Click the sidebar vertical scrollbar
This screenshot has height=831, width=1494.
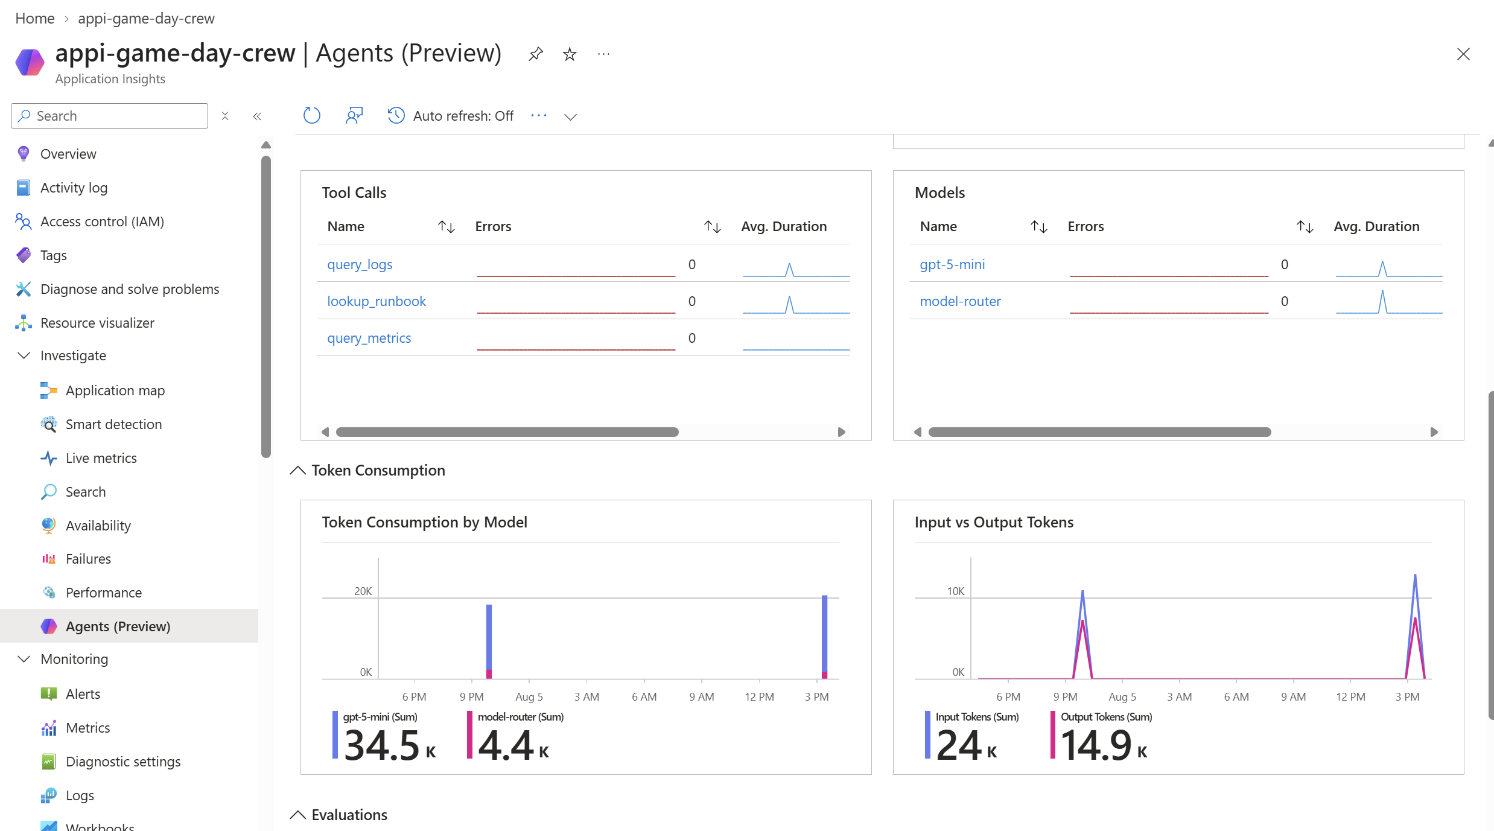tap(266, 307)
